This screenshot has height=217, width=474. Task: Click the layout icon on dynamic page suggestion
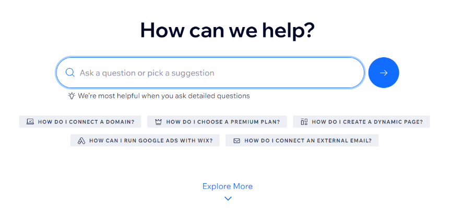pos(304,122)
